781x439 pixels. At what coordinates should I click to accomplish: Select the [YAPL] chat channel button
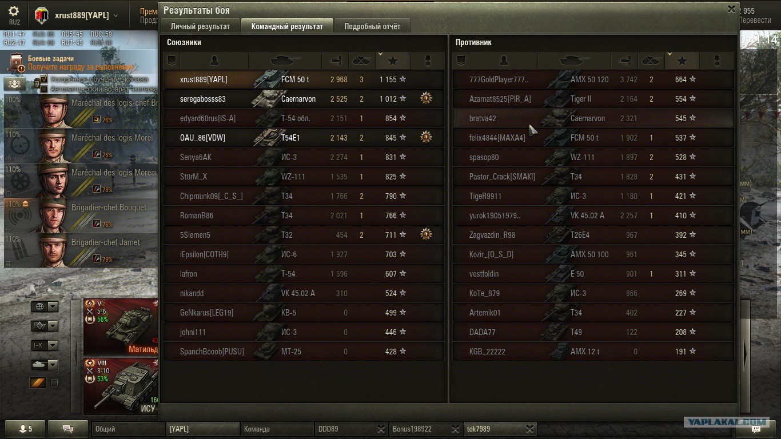point(203,429)
